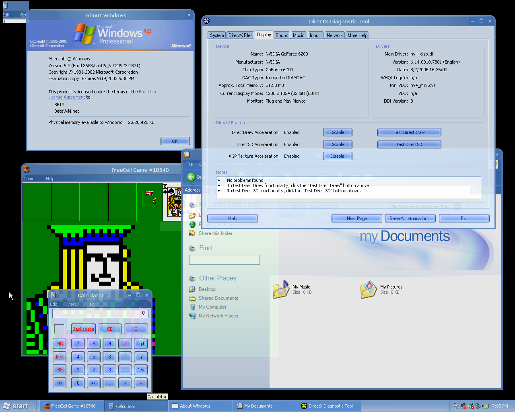Switch to the Sound tab
Screen dimensions: 515x412
point(282,35)
